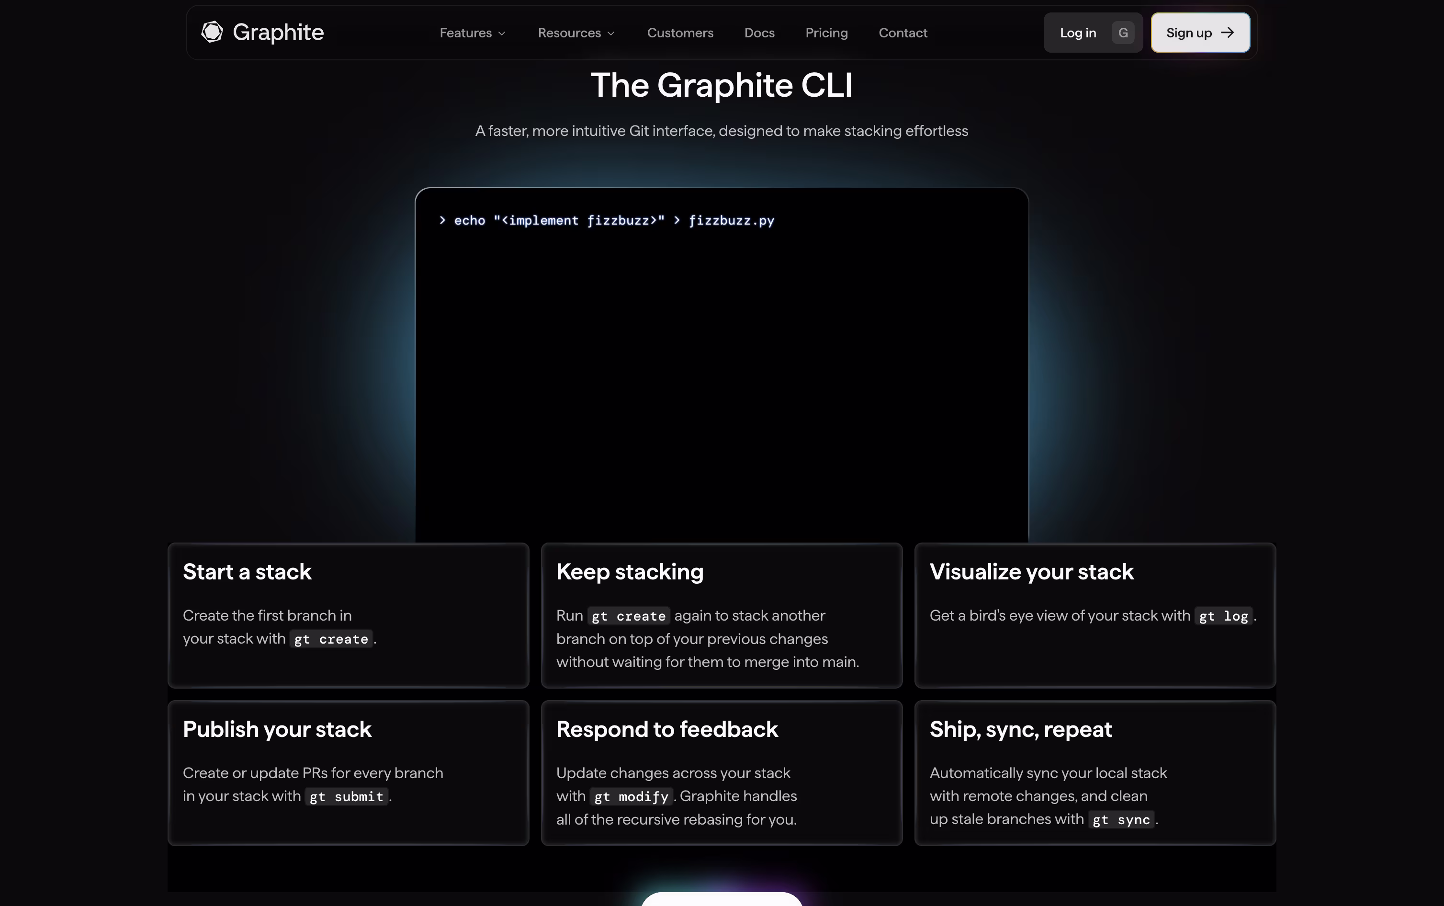This screenshot has width=1444, height=906.
Task: Open the Visualize your stack card heading
Action: [1031, 572]
